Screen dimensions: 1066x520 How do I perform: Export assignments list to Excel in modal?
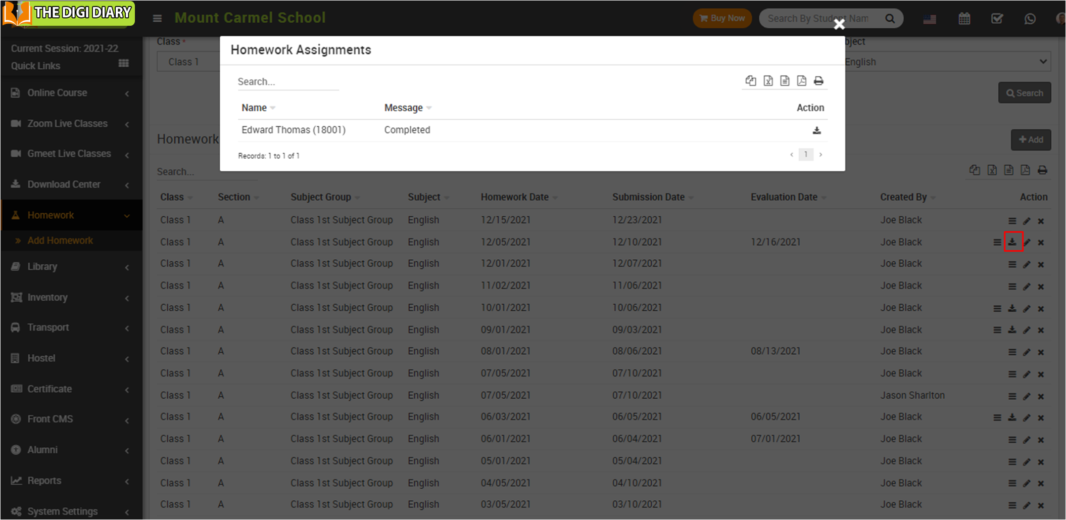[768, 81]
